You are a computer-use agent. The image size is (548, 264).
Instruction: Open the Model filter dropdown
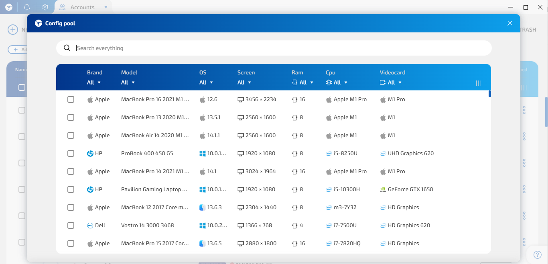point(128,82)
